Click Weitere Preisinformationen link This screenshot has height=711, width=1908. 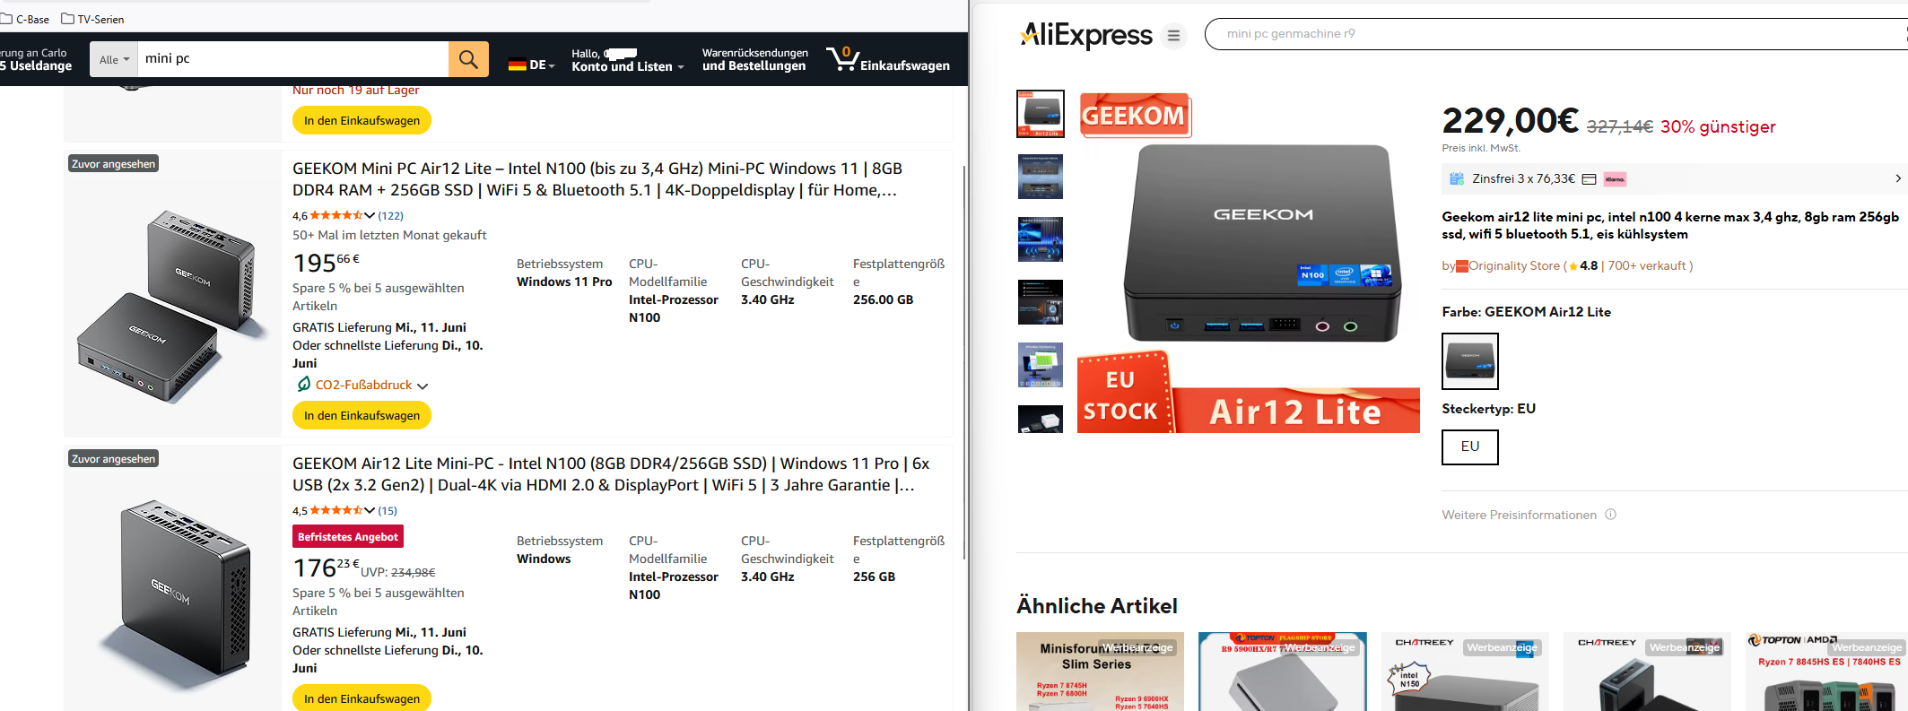tap(1520, 515)
